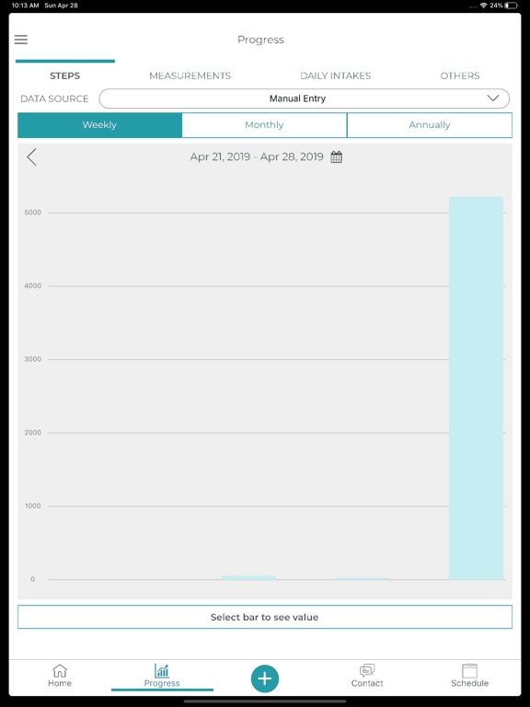Screen dimensions: 530x707
Task: Switch to Annually view
Action: point(430,125)
